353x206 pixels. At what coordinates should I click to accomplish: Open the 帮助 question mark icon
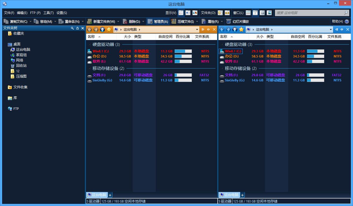coord(347,21)
